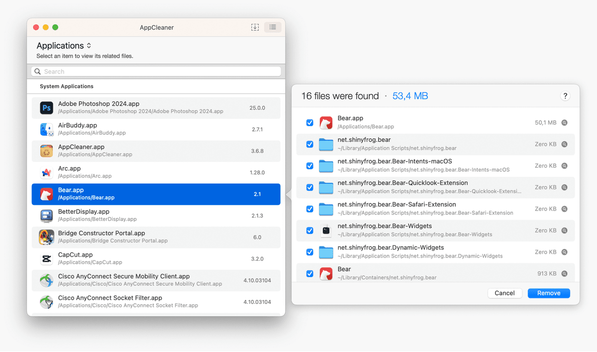Click the magnifier icon for Bear-Intents-macOS row
Image resolution: width=597 pixels, height=352 pixels.
pos(564,166)
